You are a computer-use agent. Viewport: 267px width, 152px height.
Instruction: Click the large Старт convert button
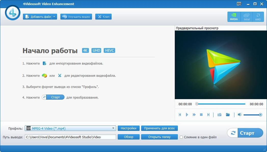[245, 133]
